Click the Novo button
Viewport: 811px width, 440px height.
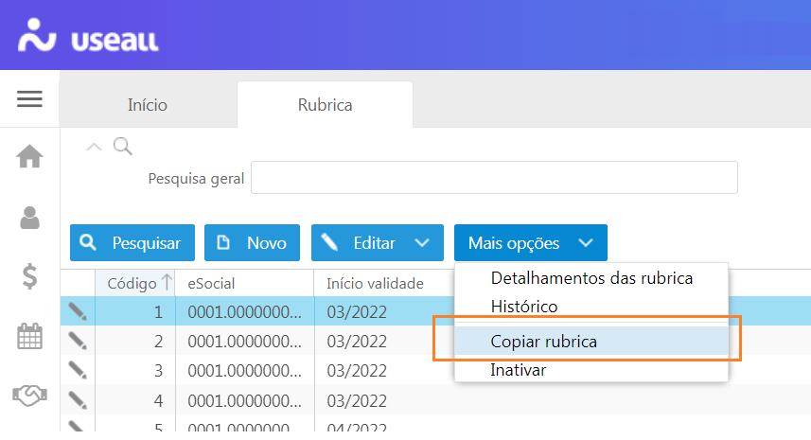[x=252, y=242]
